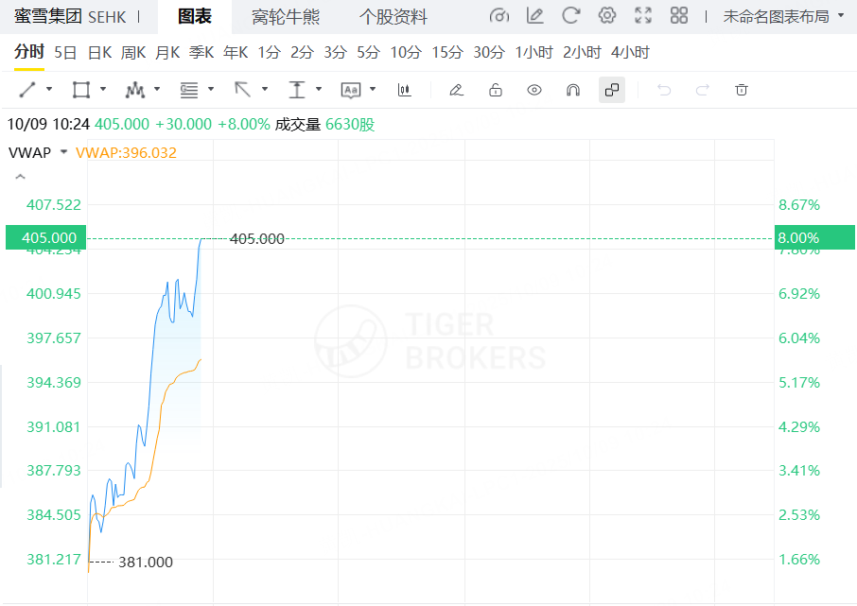Collapse indicator legend with up chevron
857x606 pixels.
click(x=20, y=177)
